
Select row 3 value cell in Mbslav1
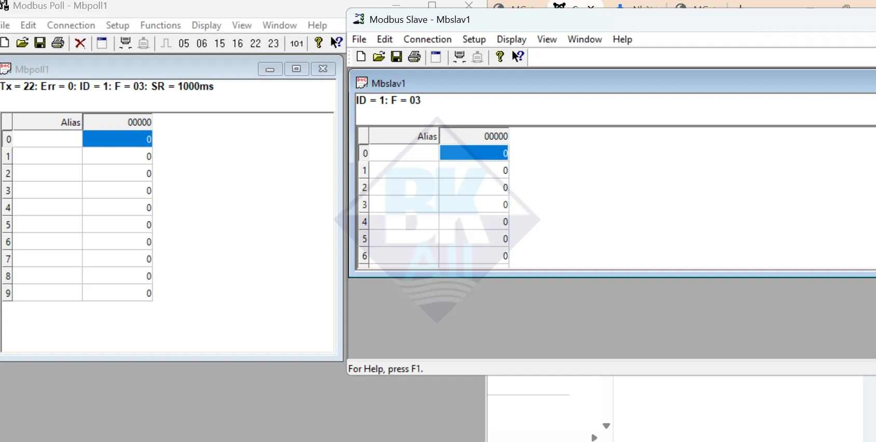[x=474, y=205]
